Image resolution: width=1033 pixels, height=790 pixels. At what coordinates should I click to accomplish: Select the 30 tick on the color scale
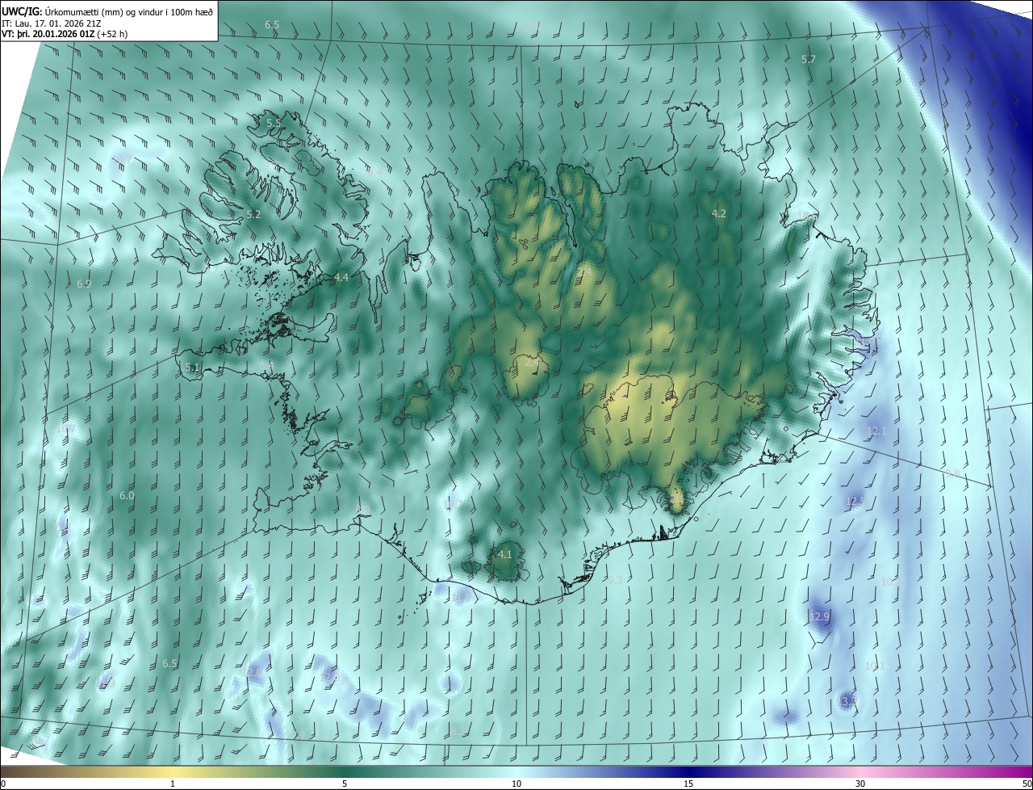860,784
